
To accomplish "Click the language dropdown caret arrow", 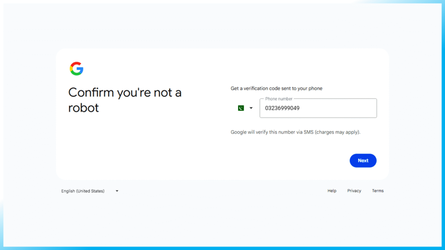I will pos(117,191).
